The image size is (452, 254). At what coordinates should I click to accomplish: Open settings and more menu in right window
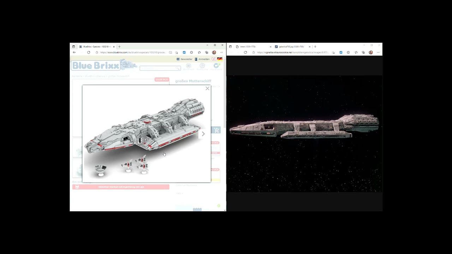(378, 52)
